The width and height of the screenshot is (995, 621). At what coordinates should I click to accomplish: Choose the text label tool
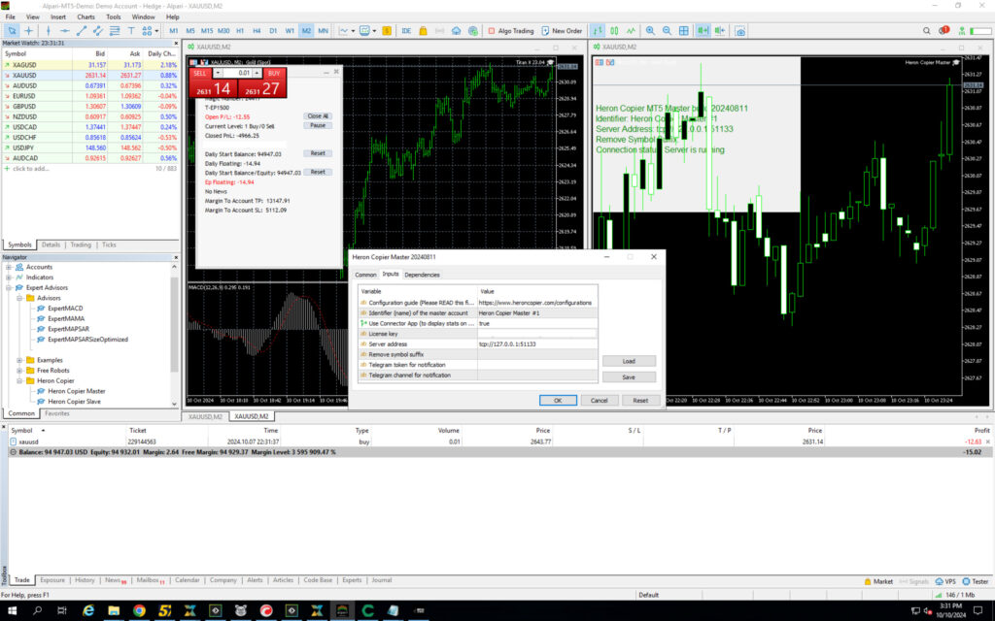pyautogui.click(x=131, y=30)
